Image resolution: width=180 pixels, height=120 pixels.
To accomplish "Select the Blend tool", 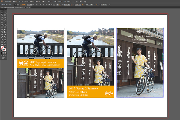I will tap(5, 37).
